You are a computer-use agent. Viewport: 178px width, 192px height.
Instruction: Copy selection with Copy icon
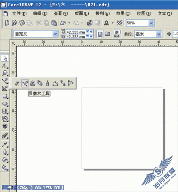coord(46,23)
